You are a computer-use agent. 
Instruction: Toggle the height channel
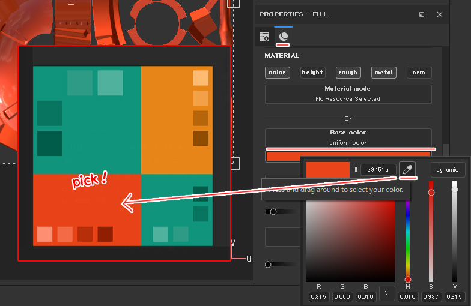click(312, 73)
